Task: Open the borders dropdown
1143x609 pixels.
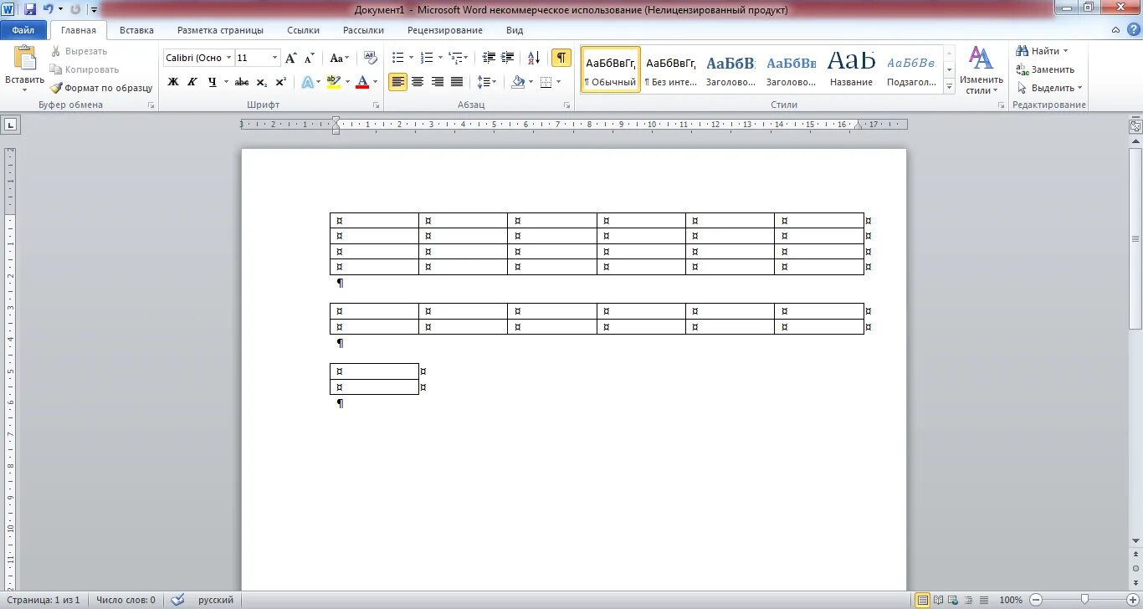Action: (x=559, y=82)
